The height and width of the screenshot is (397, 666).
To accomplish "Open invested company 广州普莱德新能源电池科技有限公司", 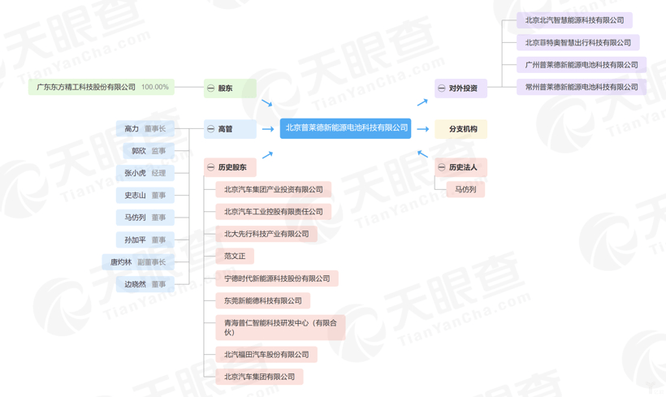I will click(x=582, y=65).
